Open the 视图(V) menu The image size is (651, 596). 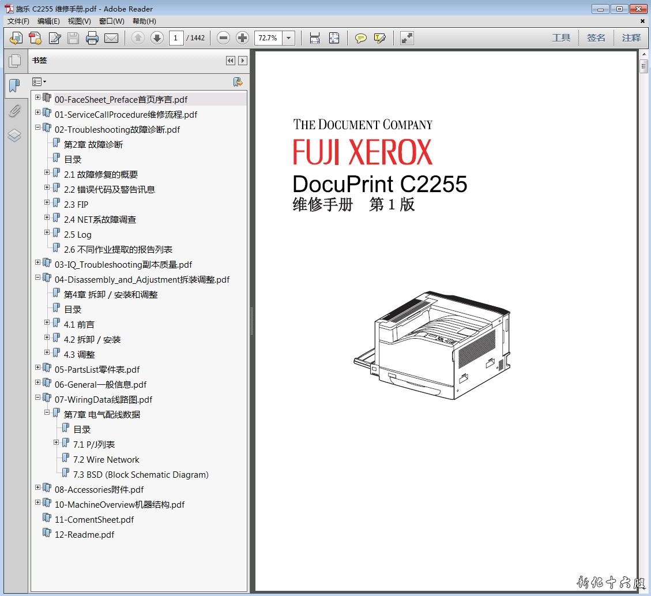click(x=79, y=21)
